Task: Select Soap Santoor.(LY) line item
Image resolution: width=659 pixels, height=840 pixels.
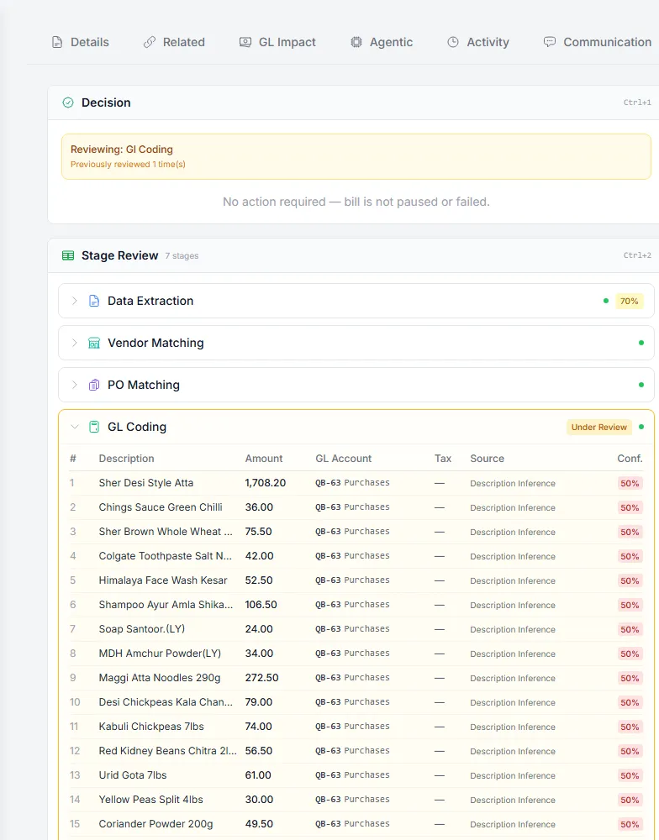Action: coord(356,629)
